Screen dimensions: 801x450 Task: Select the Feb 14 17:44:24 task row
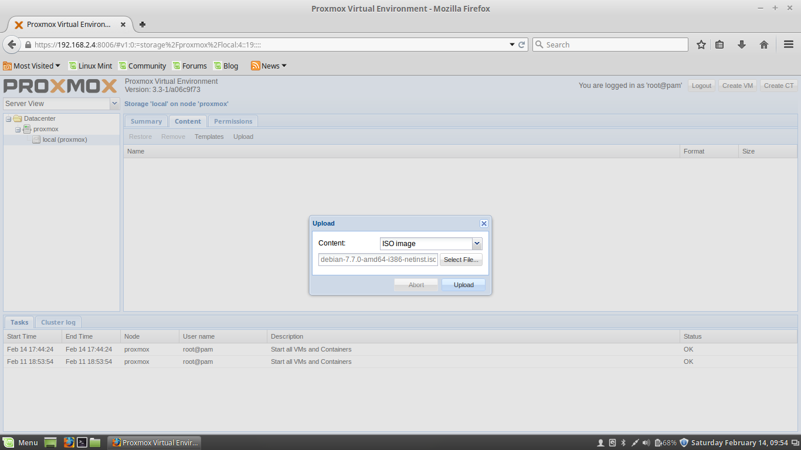click(x=400, y=349)
